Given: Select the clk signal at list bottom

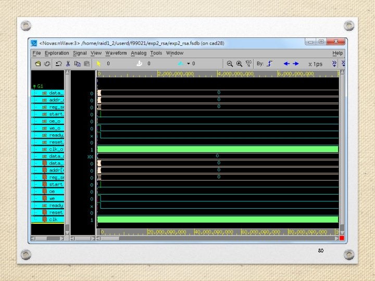Looking at the screenshot, I should 47,220.
